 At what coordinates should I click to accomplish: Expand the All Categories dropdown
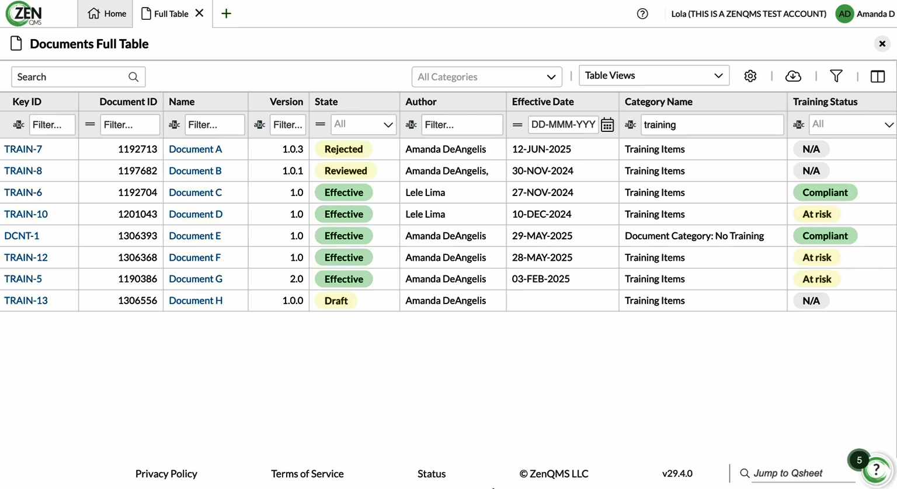(486, 77)
